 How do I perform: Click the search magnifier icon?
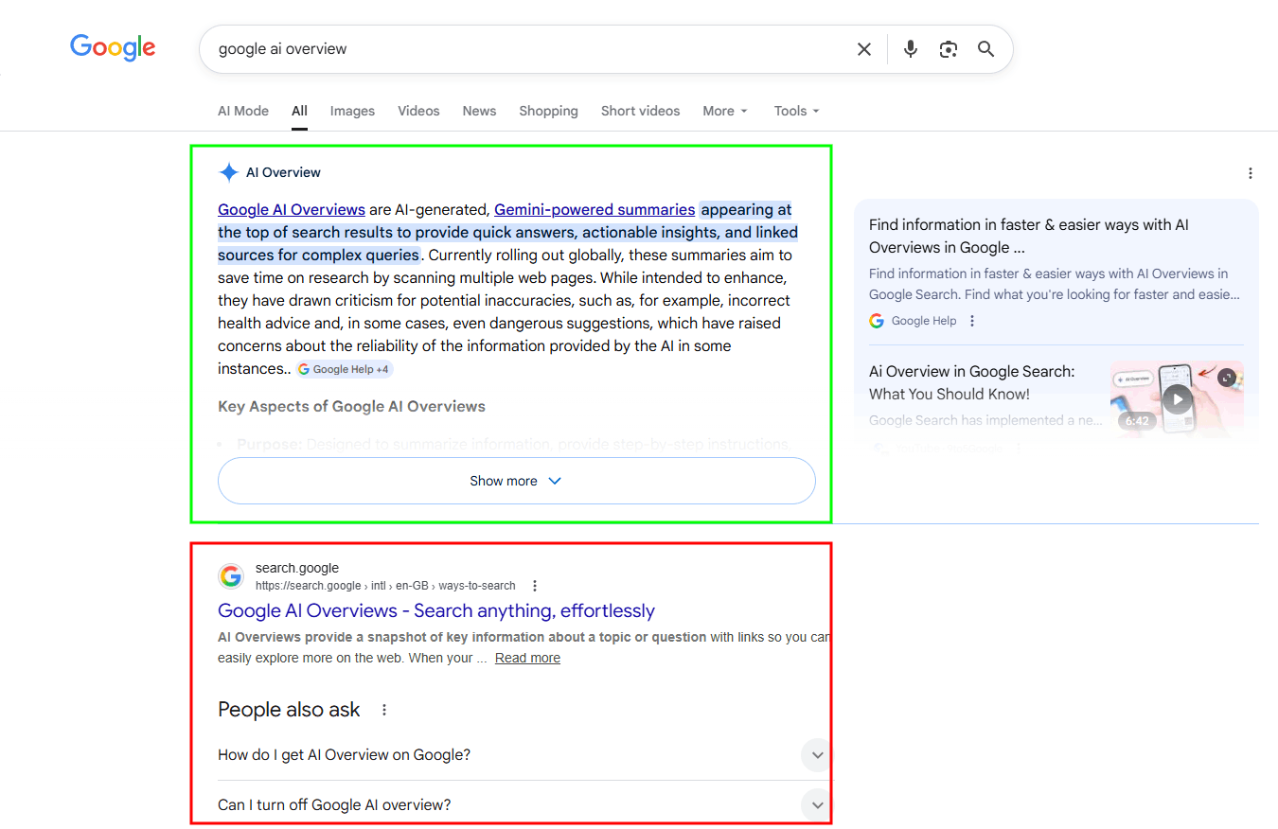point(985,48)
